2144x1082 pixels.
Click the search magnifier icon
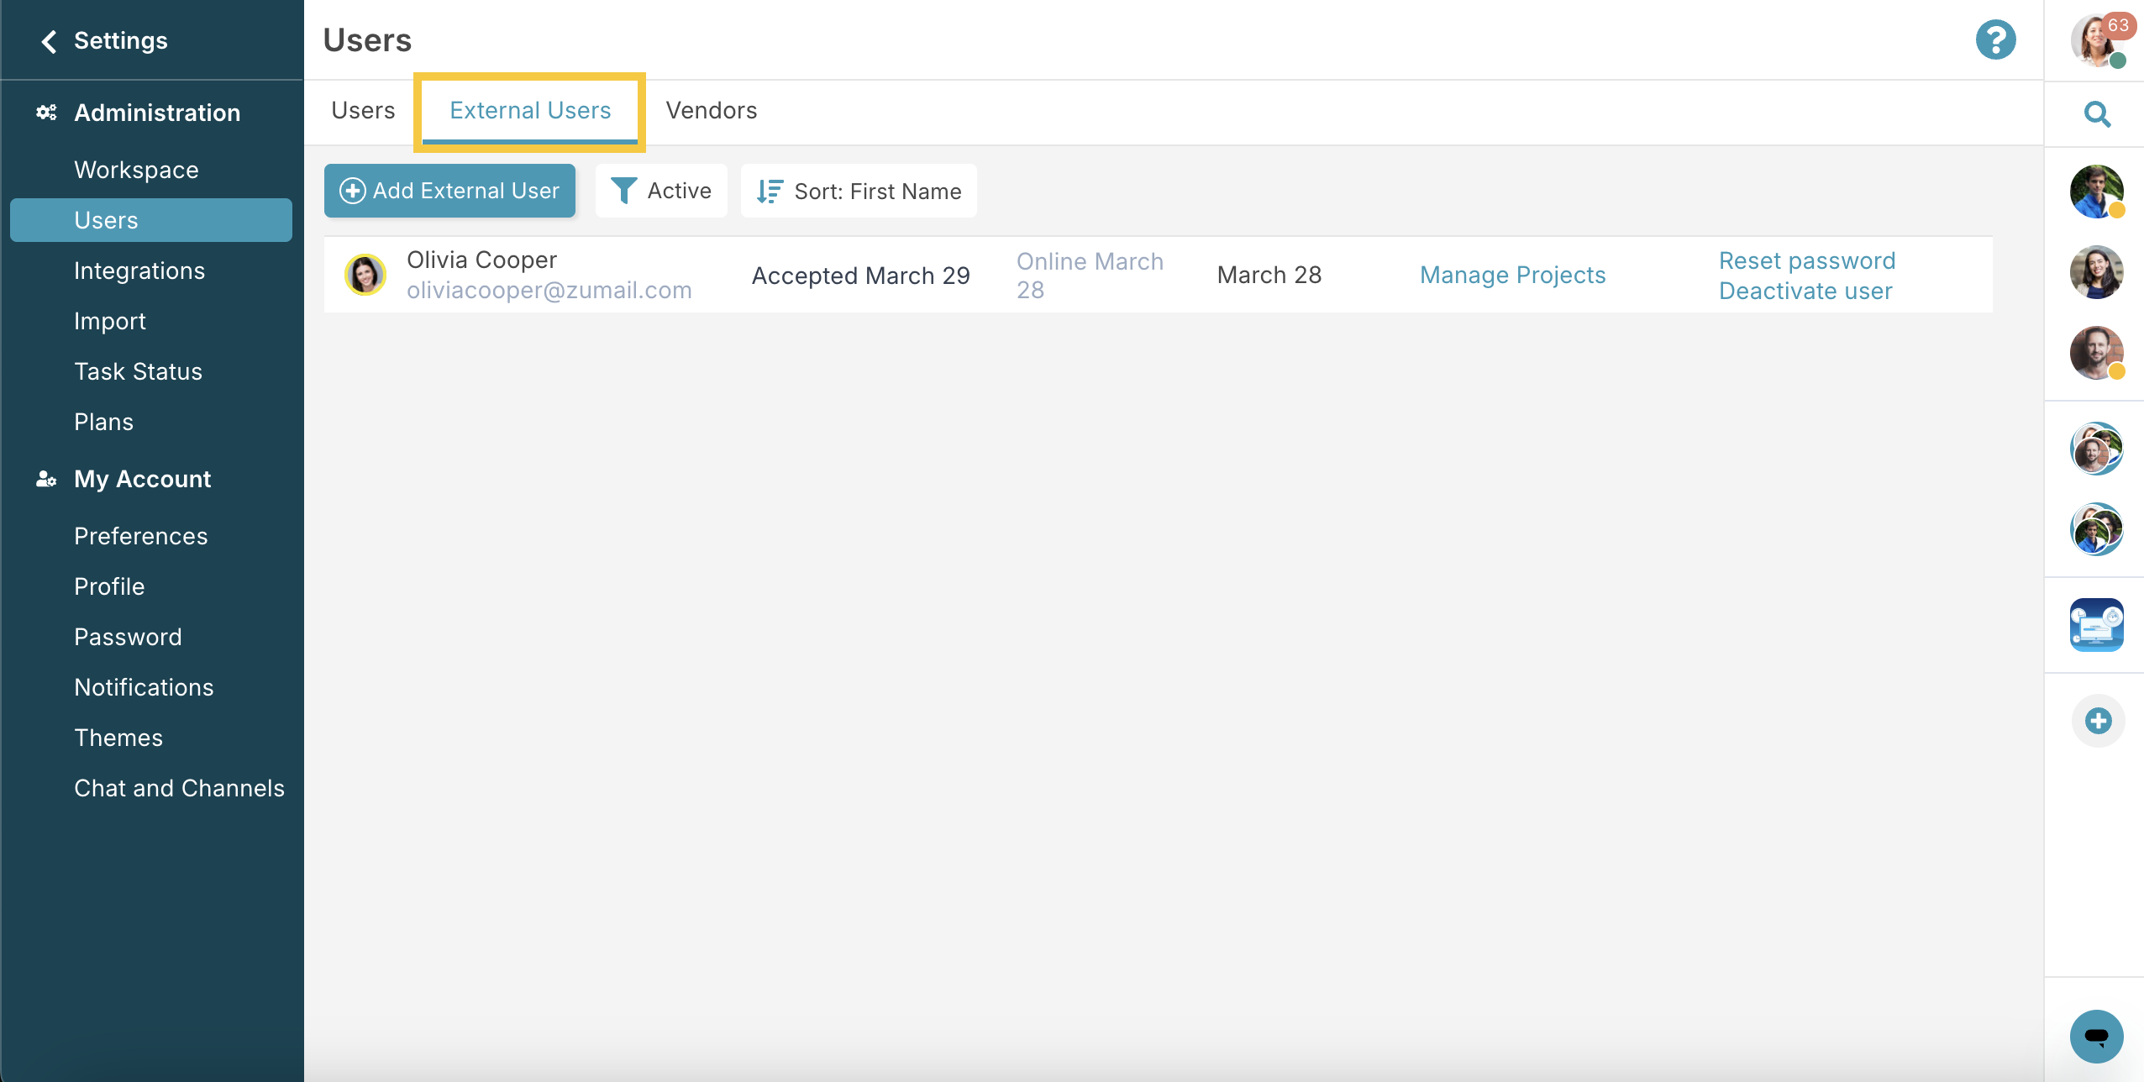tap(2097, 113)
